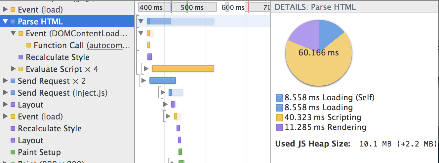
Task: Click the yellow Scripting legend swatch
Action: coord(280,117)
